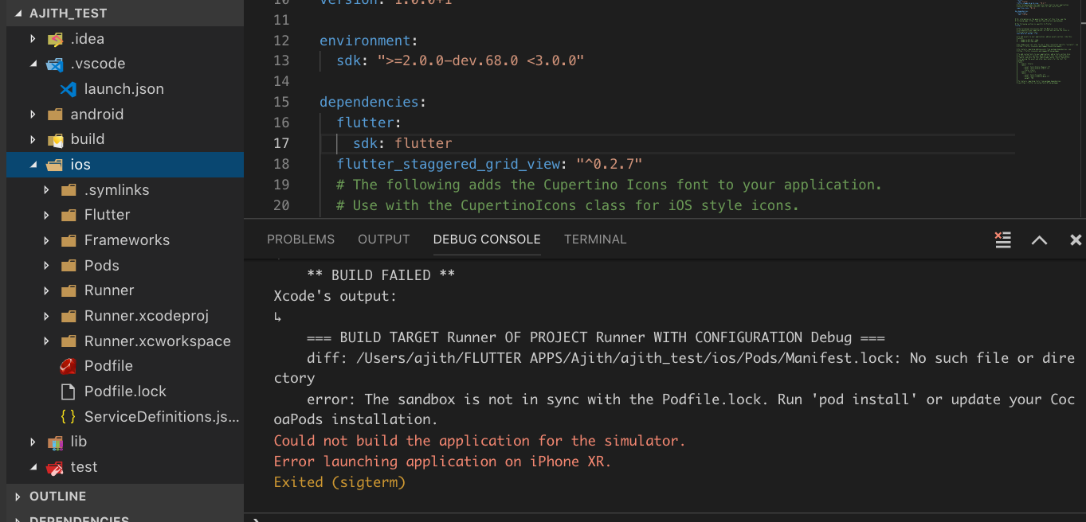Click line number 17 in gutter
1086x522 pixels.
(x=281, y=143)
